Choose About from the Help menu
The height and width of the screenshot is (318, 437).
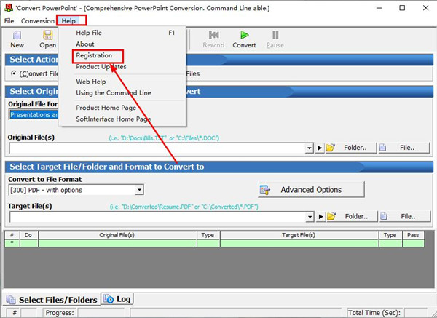tap(122, 44)
